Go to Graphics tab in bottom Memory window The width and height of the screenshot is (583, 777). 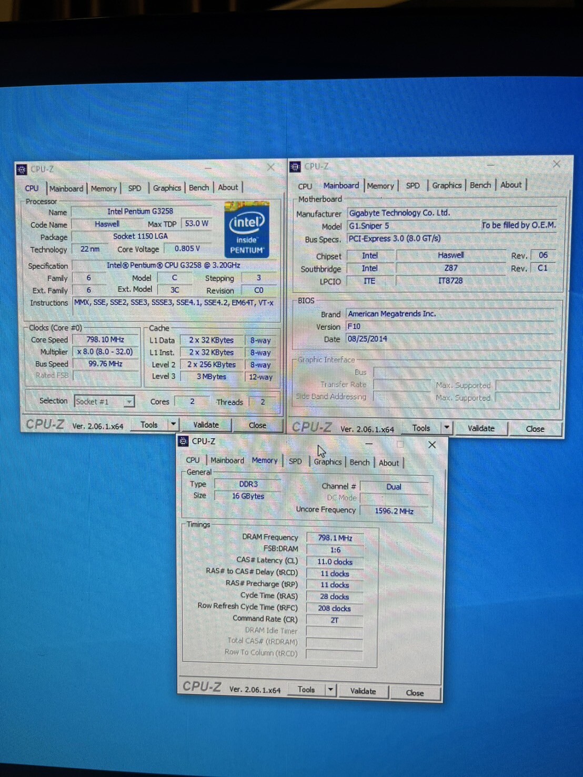[328, 462]
